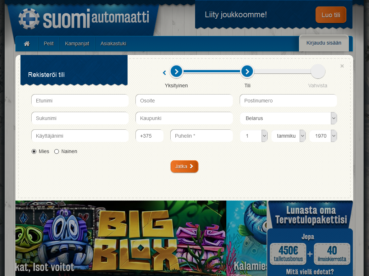
Task: Click the Yksityinen step circle icon
Action: (x=176, y=72)
